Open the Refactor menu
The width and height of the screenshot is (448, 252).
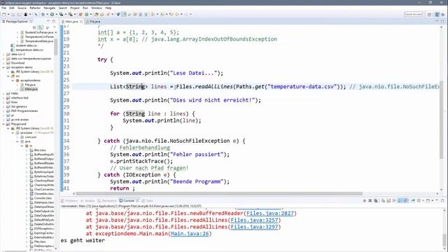point(35,8)
